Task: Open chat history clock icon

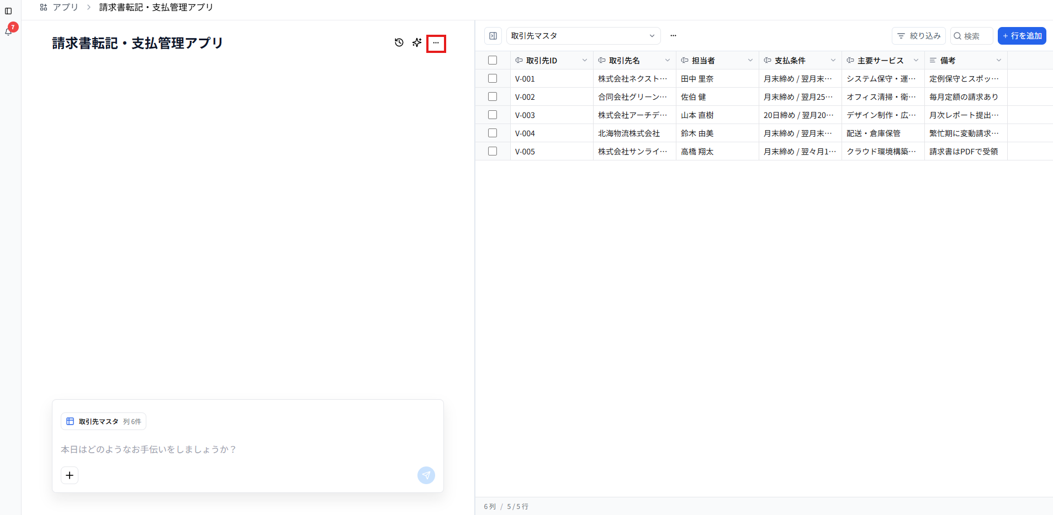Action: coord(399,42)
